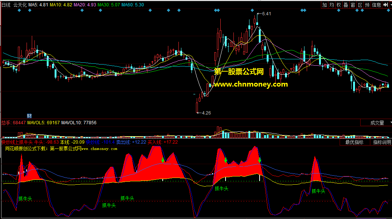The width and height of the screenshot is (392, 219).
Task: Open the 权 price adjustment button
Action: pyautogui.click(x=339, y=5)
